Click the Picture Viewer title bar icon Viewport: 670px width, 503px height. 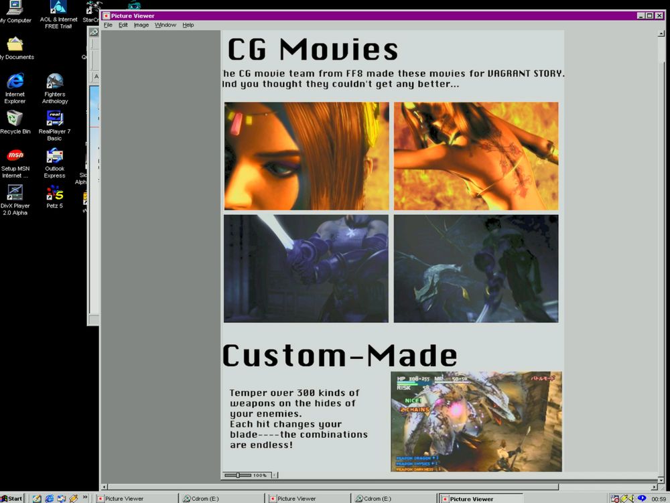[x=106, y=16]
